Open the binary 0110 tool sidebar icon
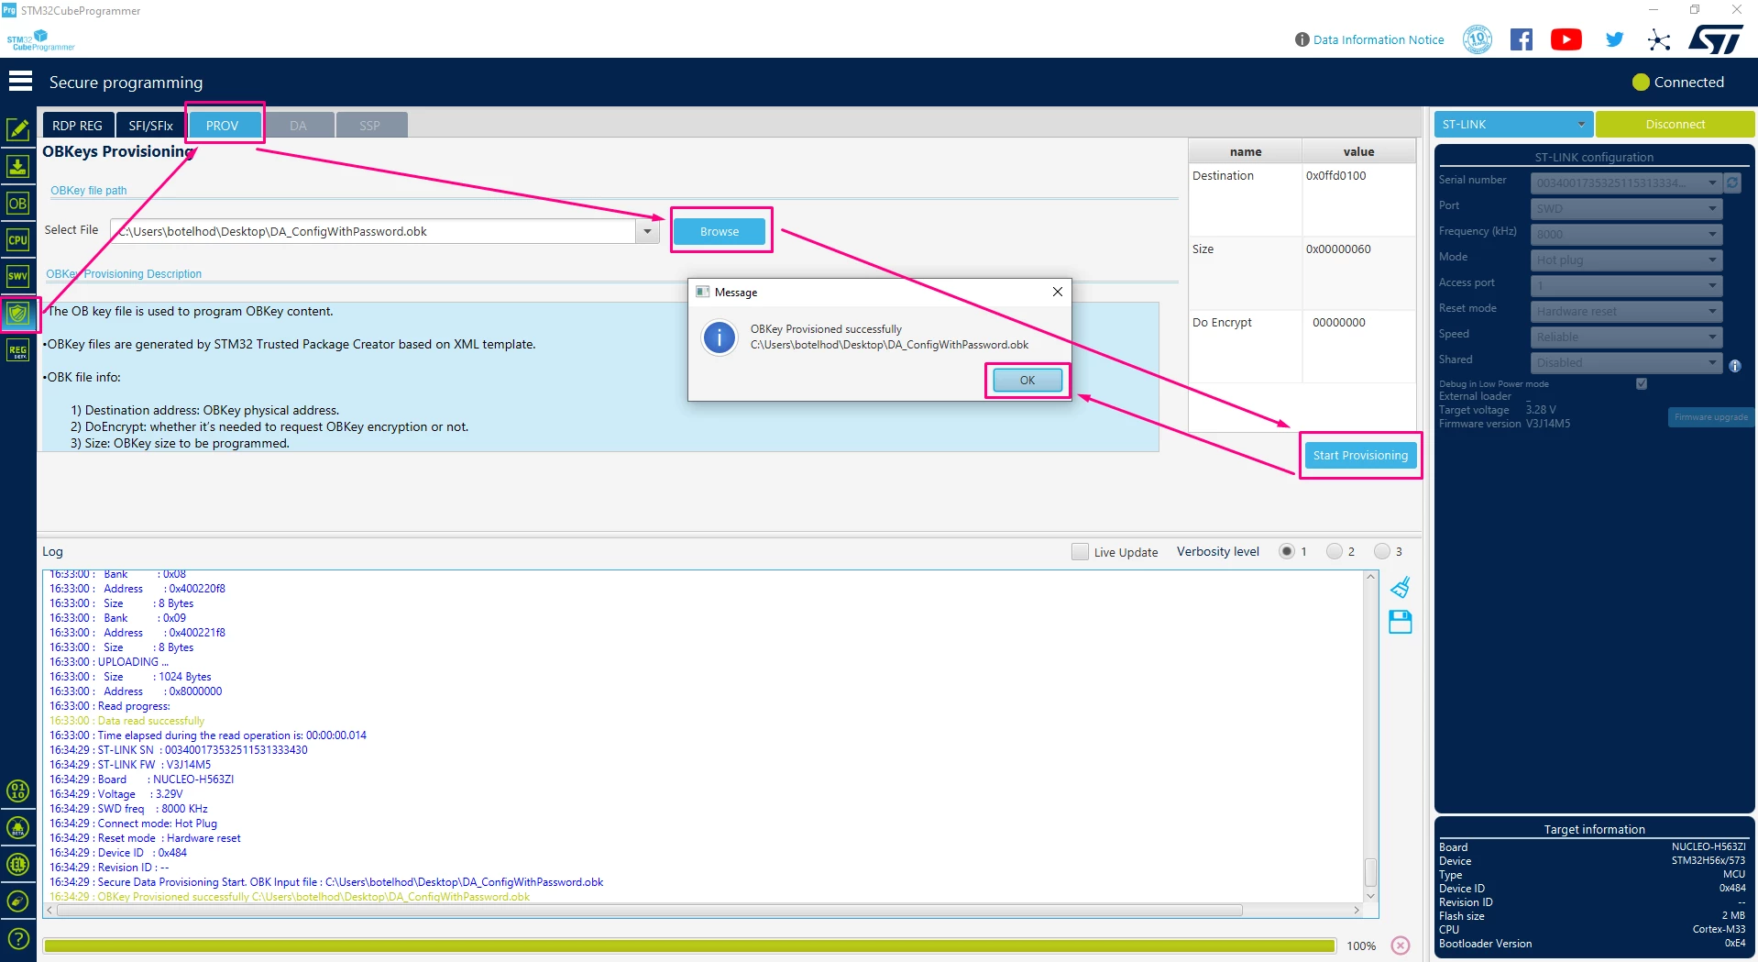The height and width of the screenshot is (962, 1758). 17,791
